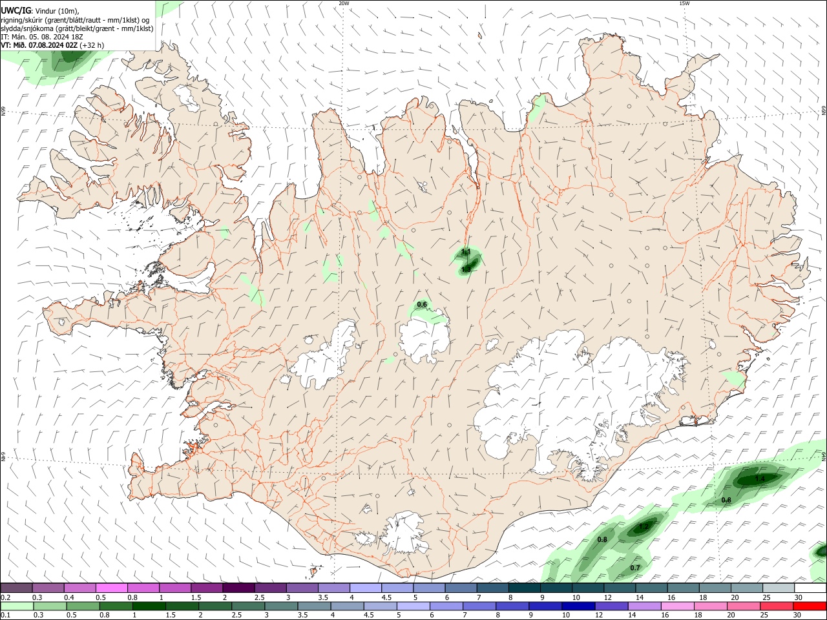Click the pale grey 25 swatch in upper legend row
This screenshot has height=620, width=827.
(779, 588)
